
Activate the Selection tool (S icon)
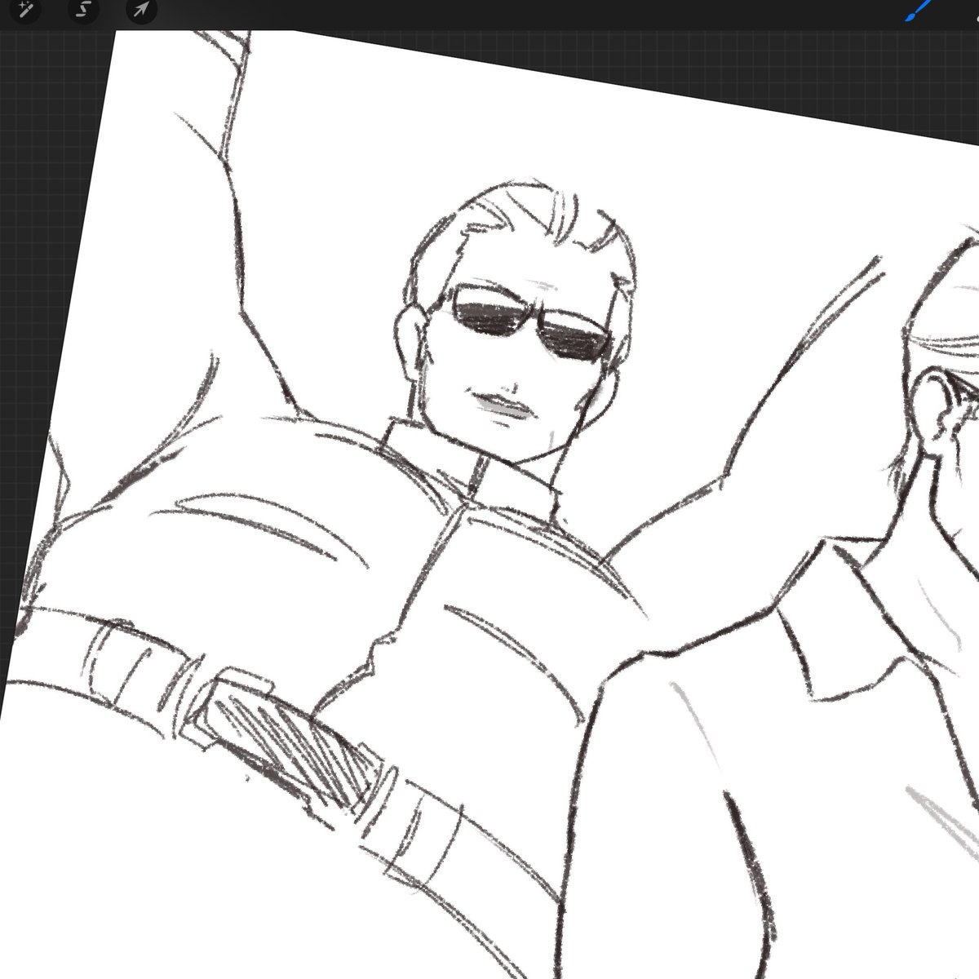click(x=82, y=11)
